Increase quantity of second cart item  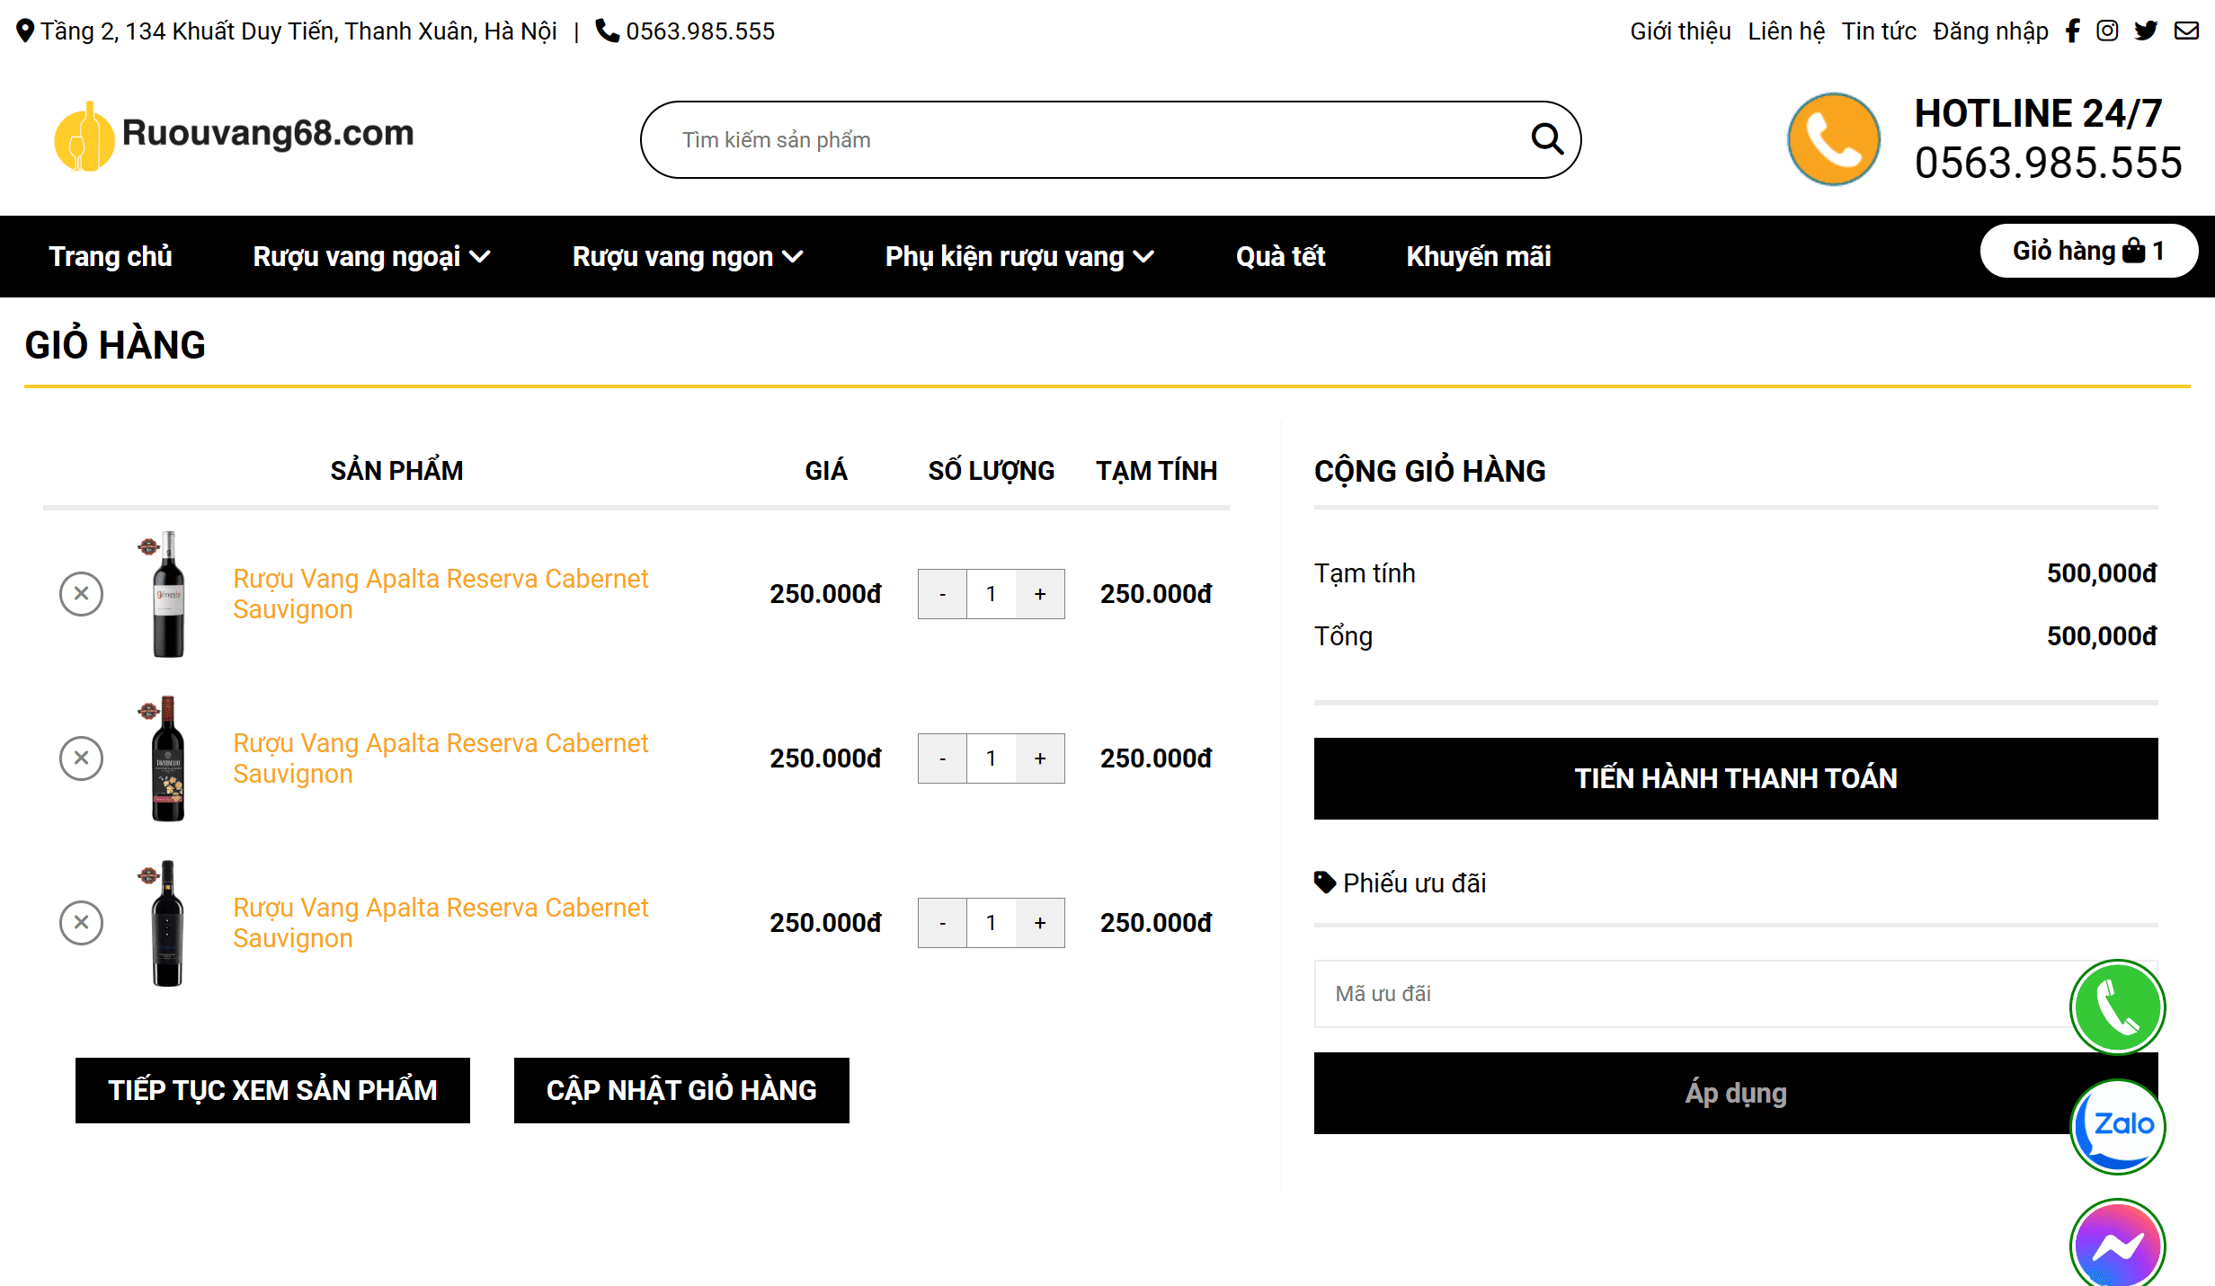tap(1040, 758)
